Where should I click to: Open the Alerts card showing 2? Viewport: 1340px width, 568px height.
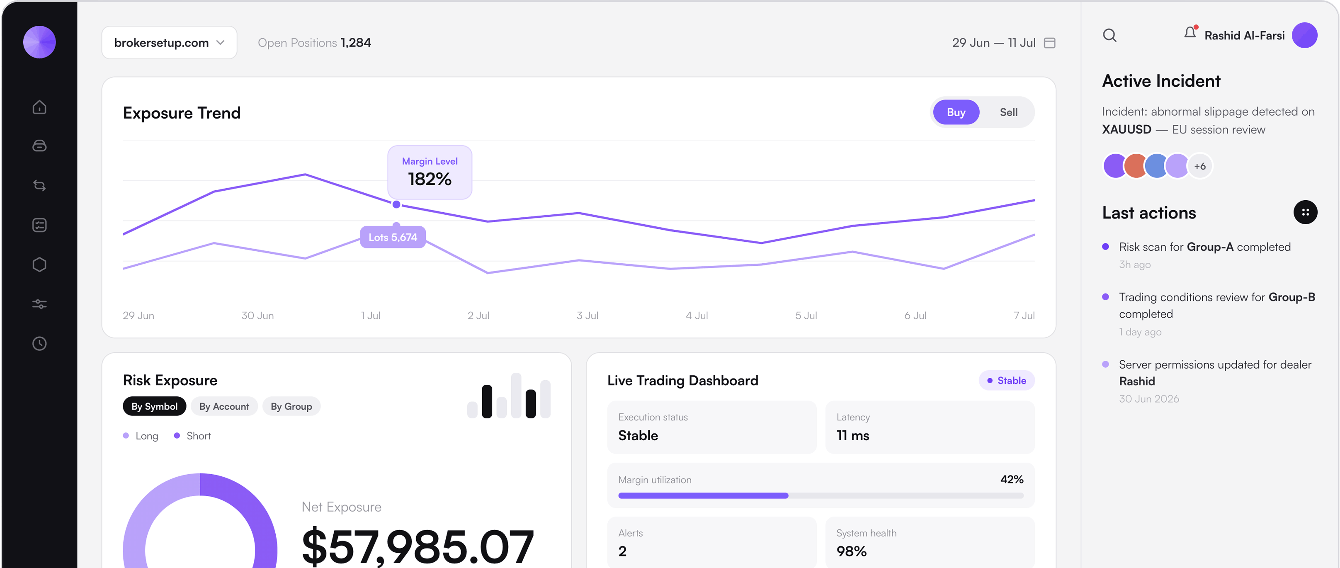711,542
